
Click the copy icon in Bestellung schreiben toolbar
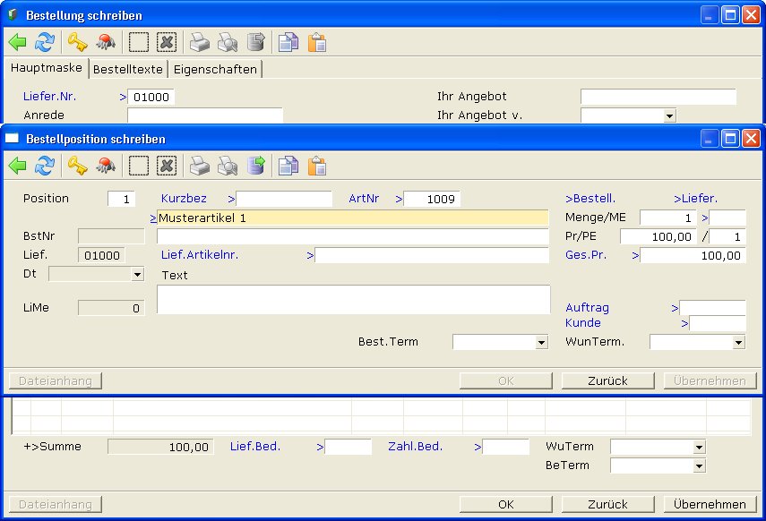point(288,42)
